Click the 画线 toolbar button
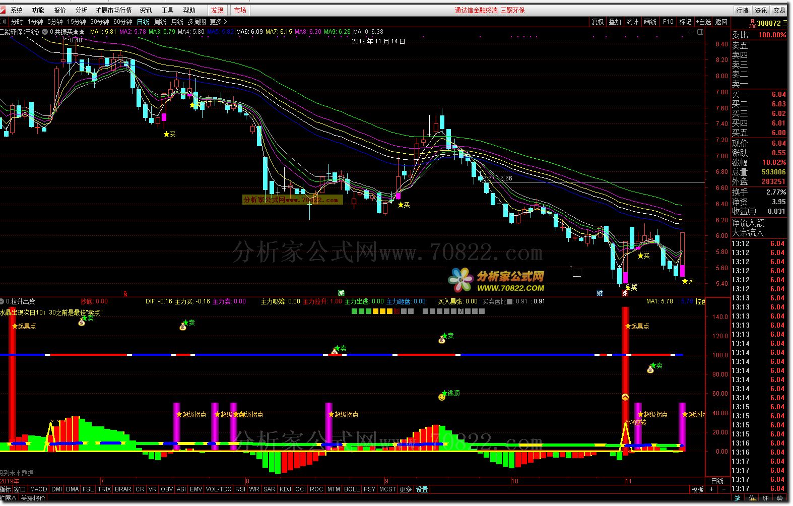793x506 pixels. [x=650, y=22]
